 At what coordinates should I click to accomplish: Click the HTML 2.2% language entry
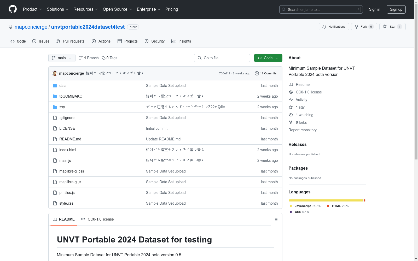tap(338, 206)
